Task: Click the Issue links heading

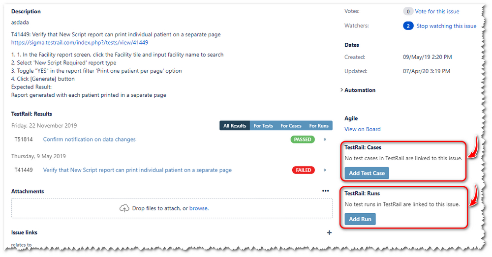Action: 24,232
